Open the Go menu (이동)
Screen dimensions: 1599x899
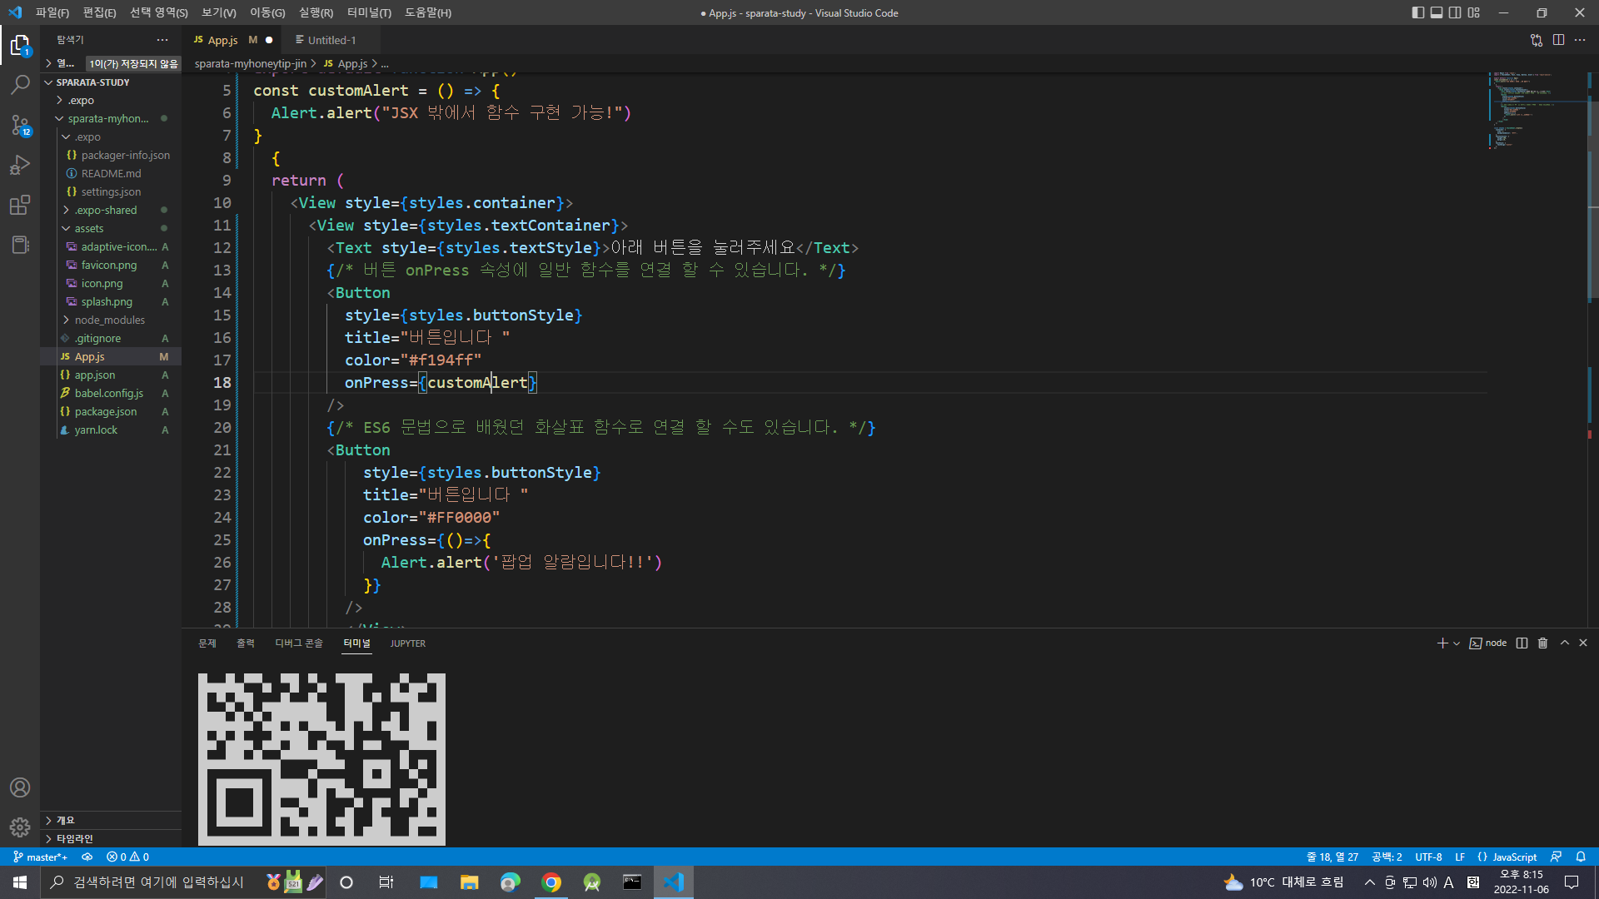[x=267, y=12]
